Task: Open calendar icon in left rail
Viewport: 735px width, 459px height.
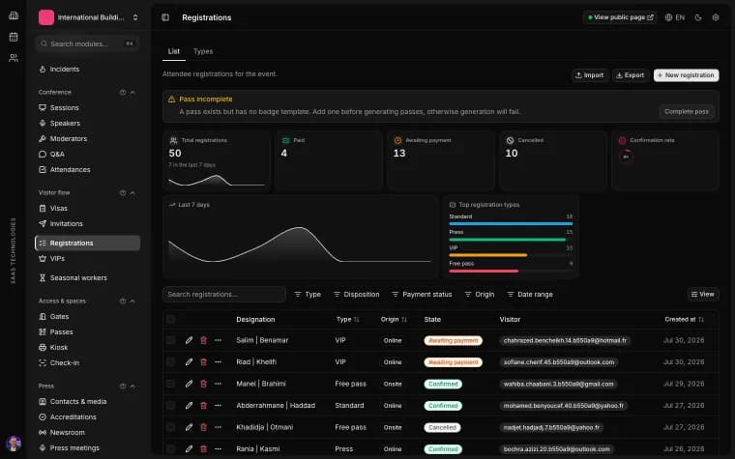Action: pyautogui.click(x=14, y=37)
